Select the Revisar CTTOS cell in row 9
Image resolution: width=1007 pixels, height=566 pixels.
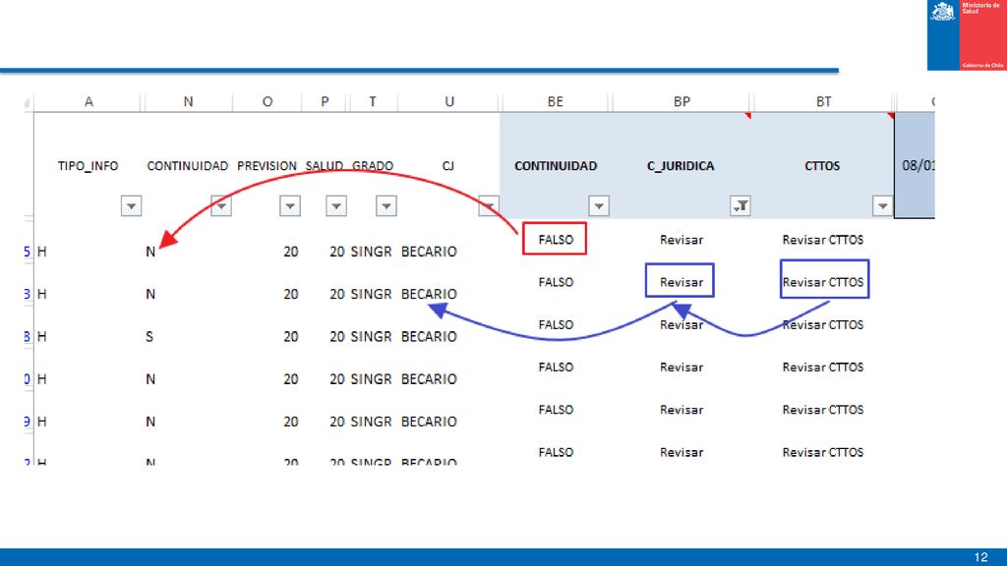click(823, 410)
